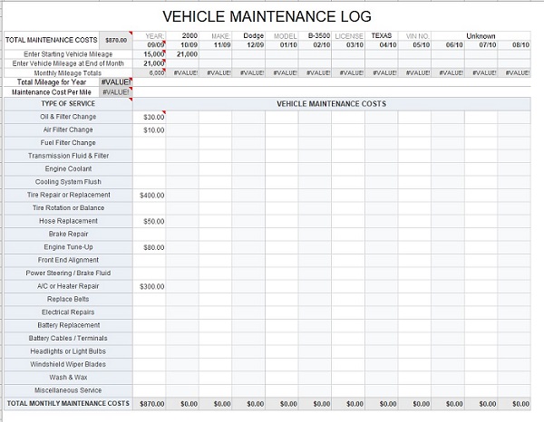Select end of month mileage 21,000 cell

tap(150, 63)
